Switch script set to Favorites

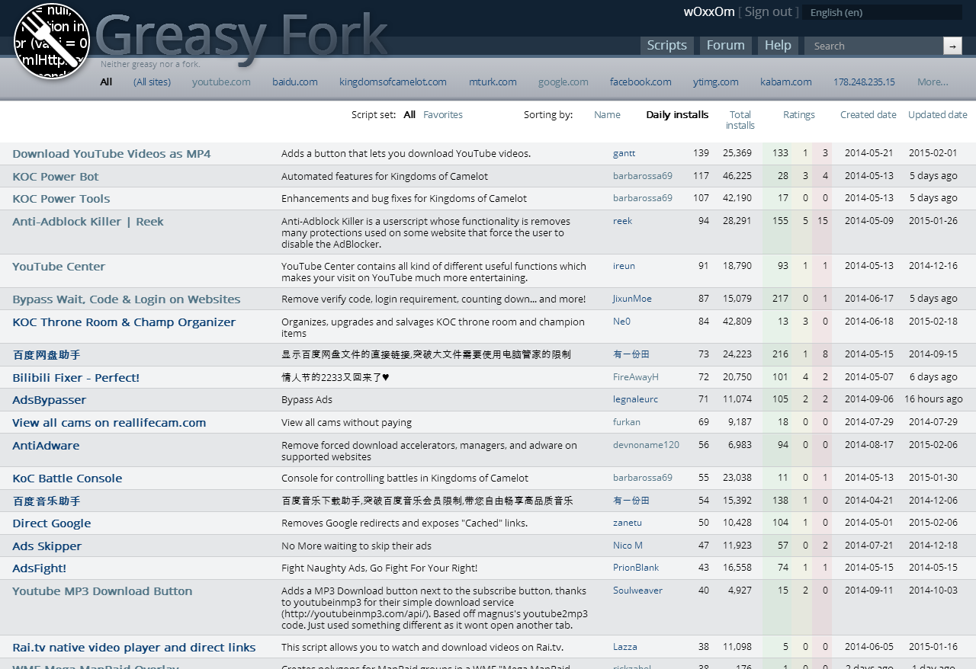[x=442, y=114]
